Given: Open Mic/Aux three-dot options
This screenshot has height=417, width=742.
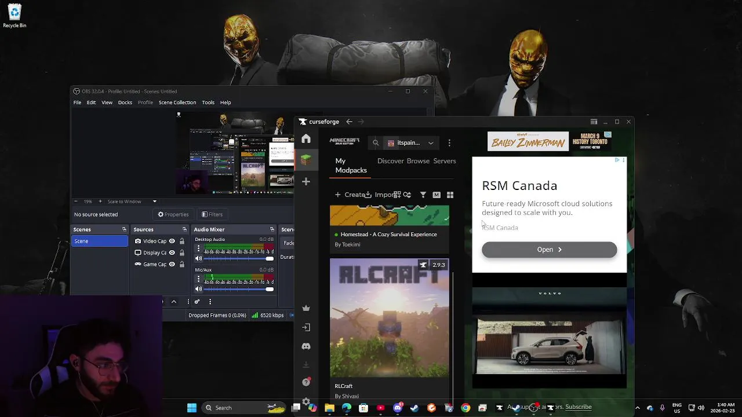Looking at the screenshot, I should (x=198, y=279).
